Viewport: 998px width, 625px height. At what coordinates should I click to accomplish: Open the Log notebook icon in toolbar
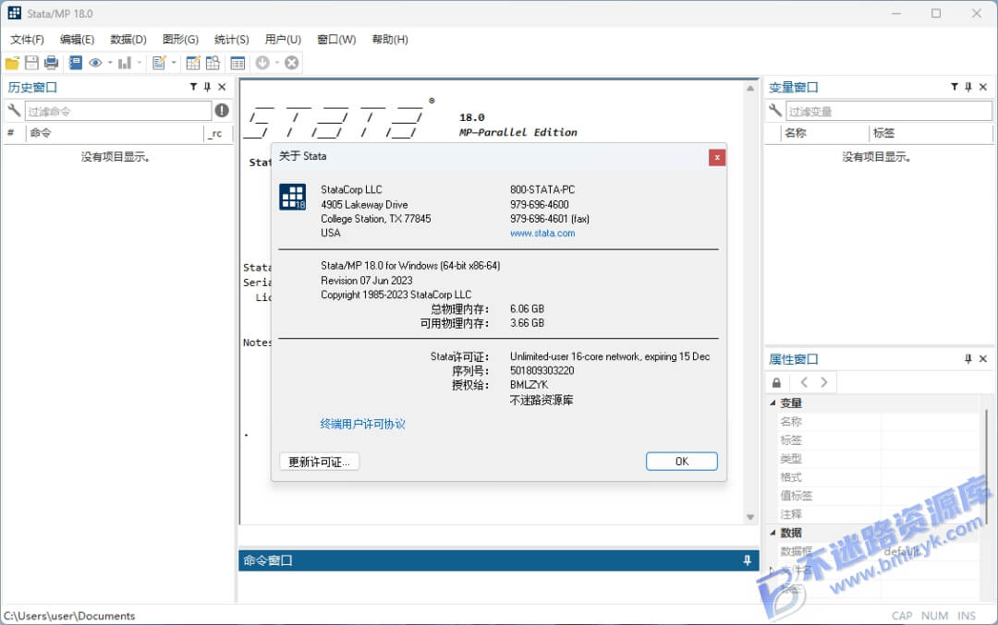click(x=76, y=63)
